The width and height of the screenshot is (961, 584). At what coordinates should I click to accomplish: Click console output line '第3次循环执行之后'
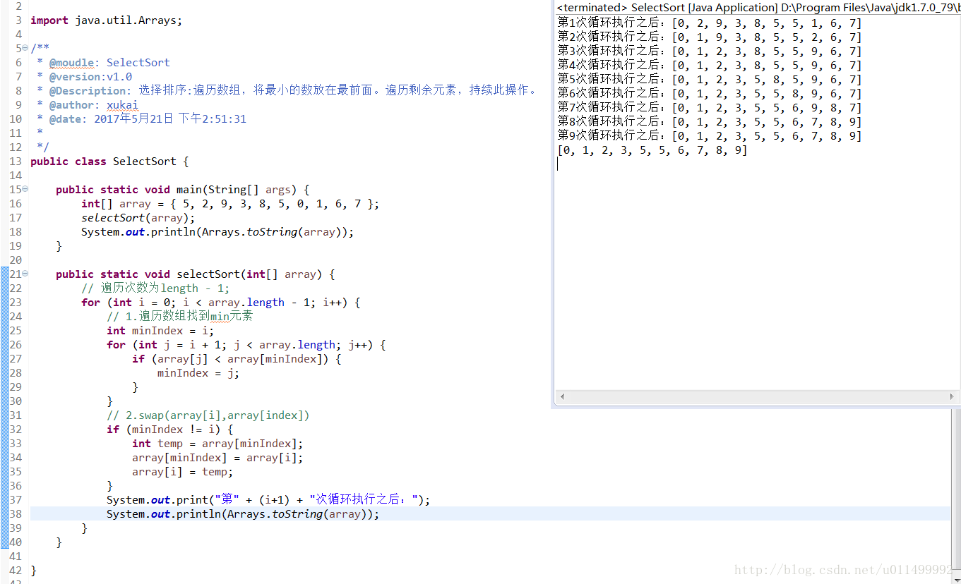(x=710, y=51)
